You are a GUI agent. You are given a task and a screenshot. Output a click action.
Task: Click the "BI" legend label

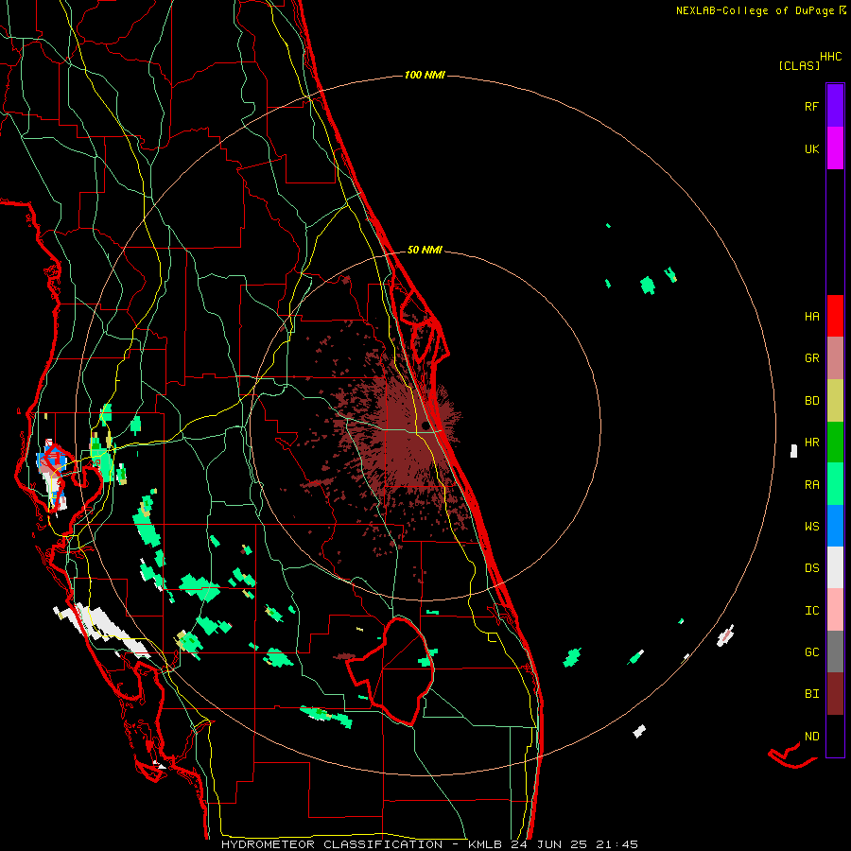tap(811, 694)
